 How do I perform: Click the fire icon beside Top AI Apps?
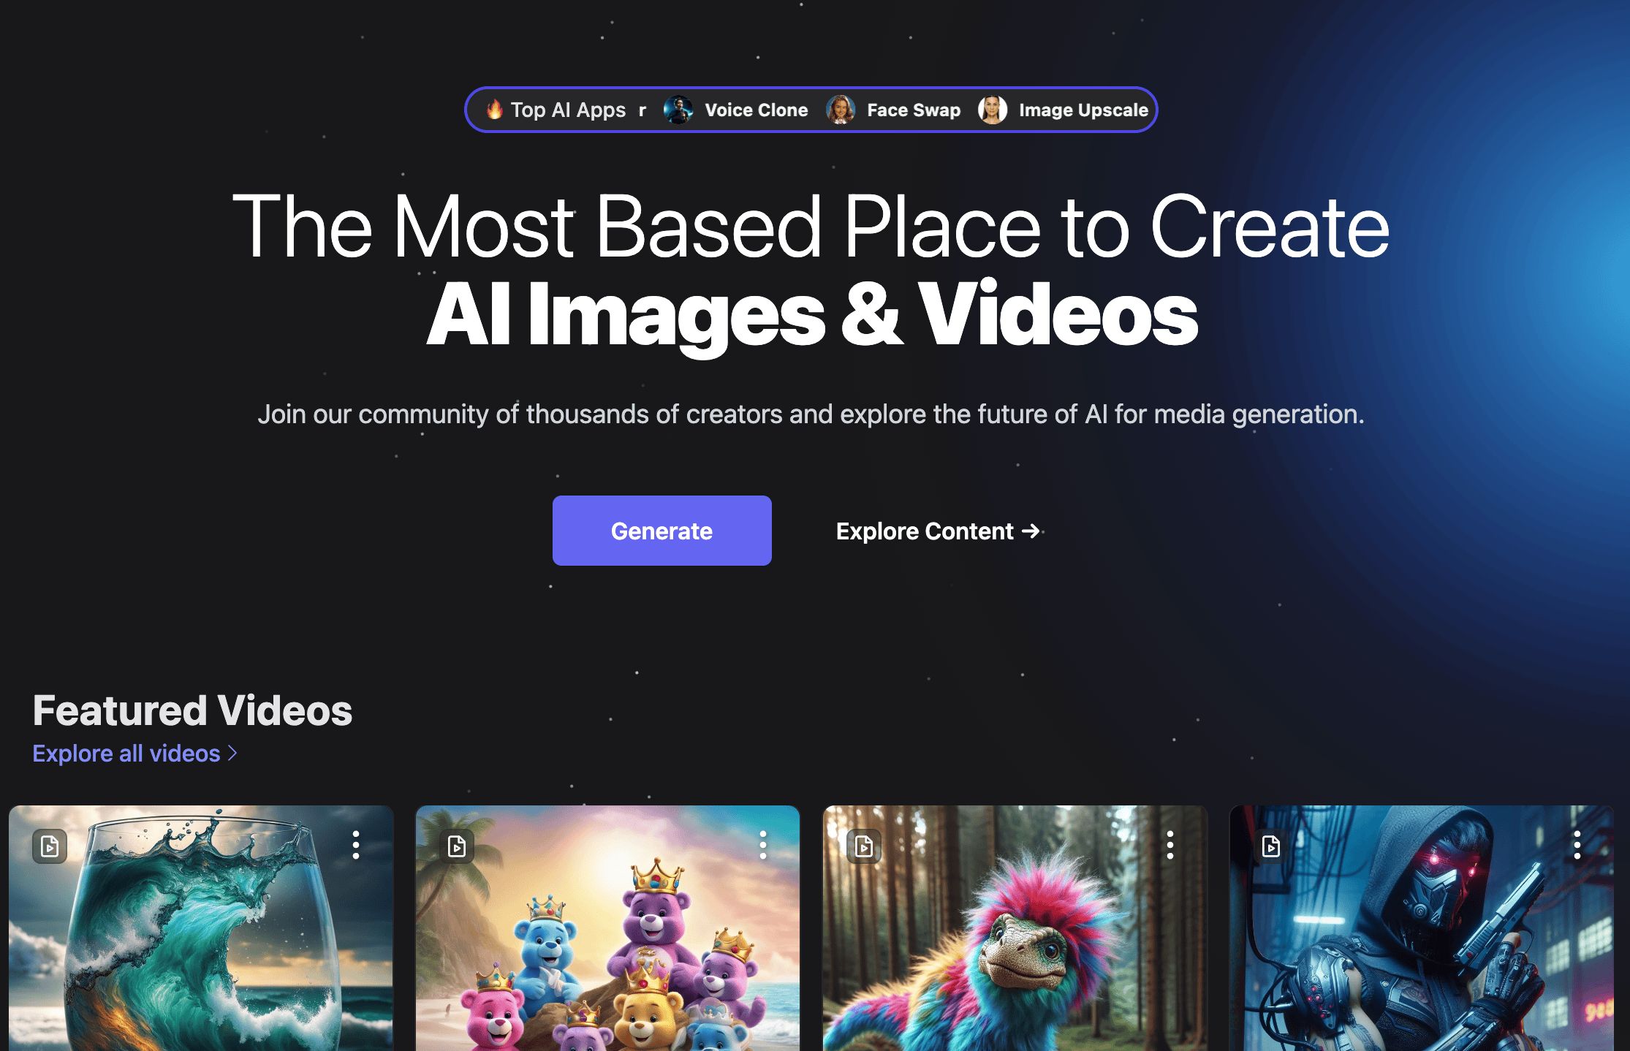coord(495,110)
